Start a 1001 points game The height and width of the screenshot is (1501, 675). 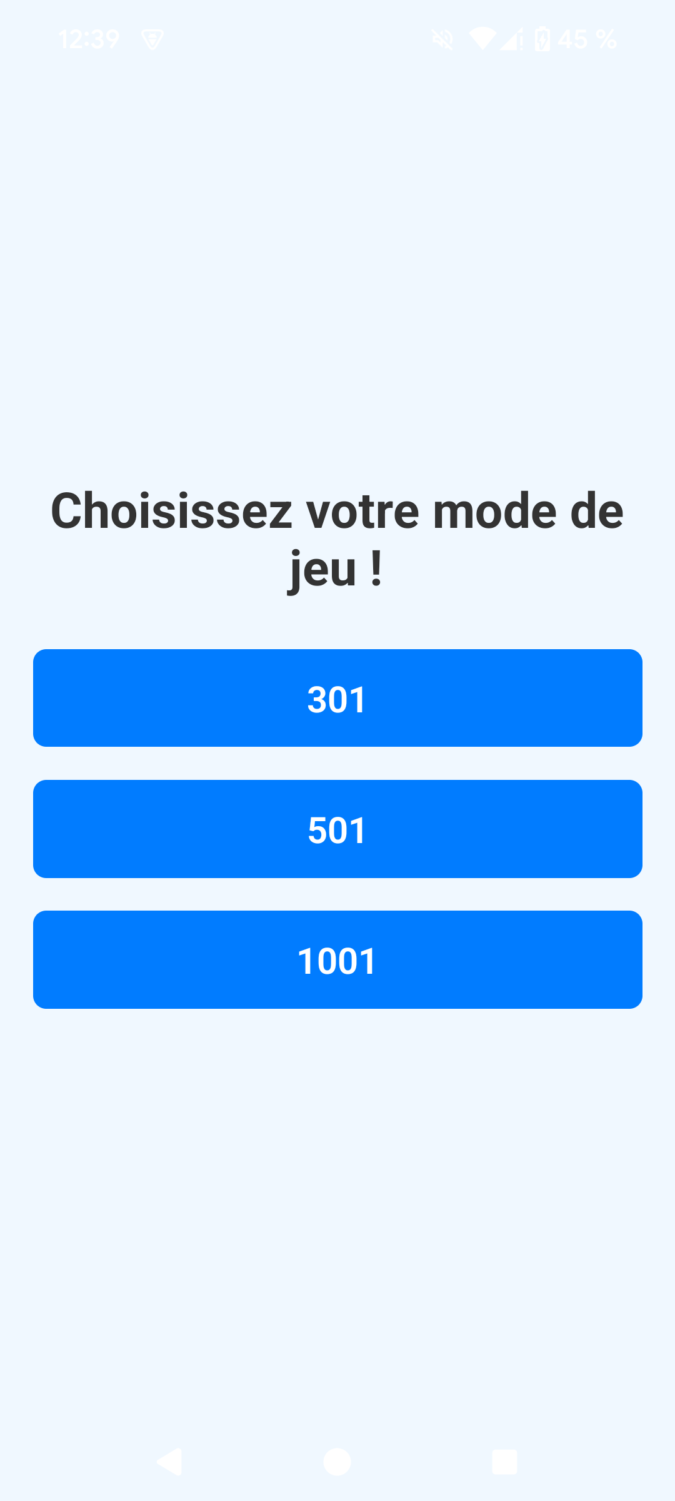click(337, 959)
